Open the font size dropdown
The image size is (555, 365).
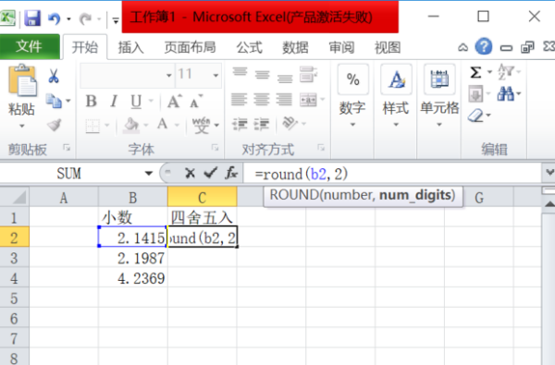pyautogui.click(x=216, y=76)
